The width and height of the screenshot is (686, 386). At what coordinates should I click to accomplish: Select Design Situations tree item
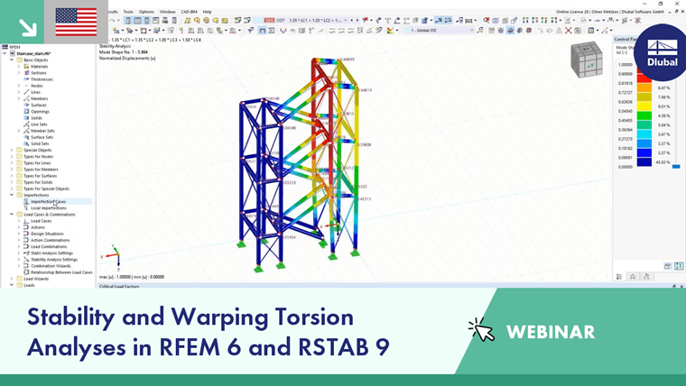[47, 234]
